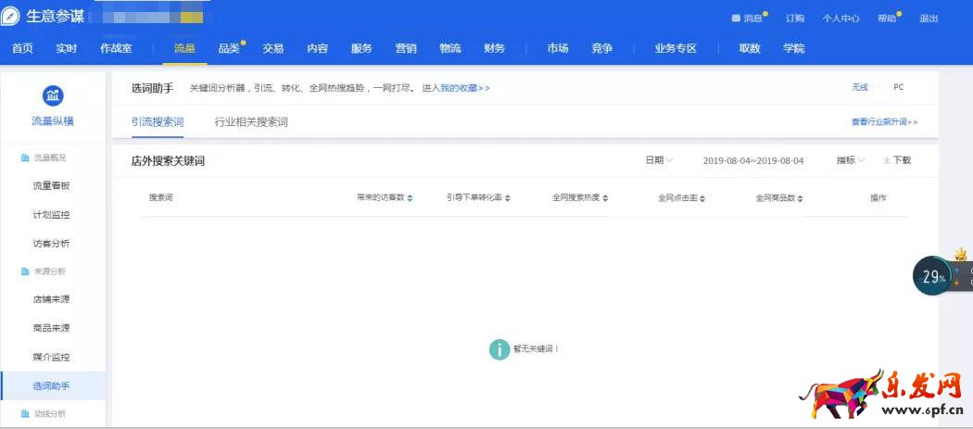Open 访客分析 in the sidebar
This screenshot has width=973, height=429.
(x=51, y=243)
